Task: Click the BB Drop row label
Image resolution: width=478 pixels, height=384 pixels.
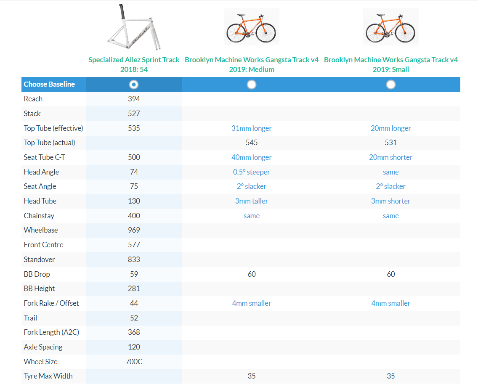Action: 37,274
